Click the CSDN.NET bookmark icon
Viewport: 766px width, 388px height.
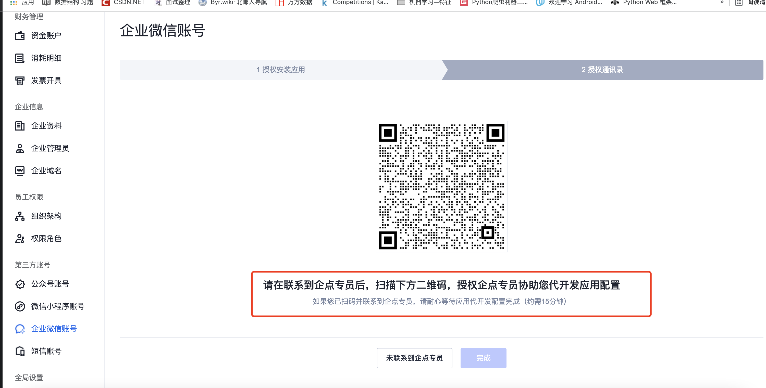click(x=105, y=3)
